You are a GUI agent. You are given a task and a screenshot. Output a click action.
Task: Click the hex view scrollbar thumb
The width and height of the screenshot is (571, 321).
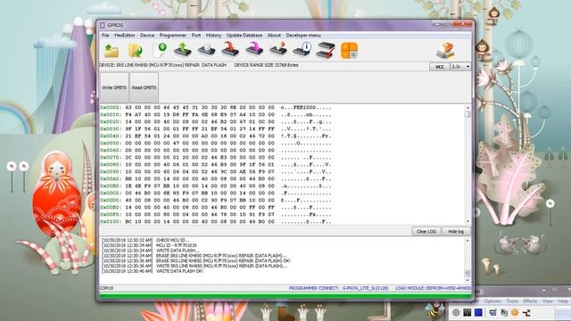pyautogui.click(x=468, y=114)
